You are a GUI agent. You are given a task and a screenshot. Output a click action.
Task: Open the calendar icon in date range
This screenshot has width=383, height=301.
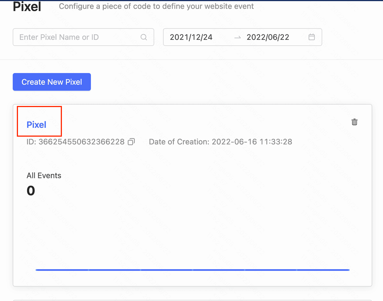coord(311,37)
